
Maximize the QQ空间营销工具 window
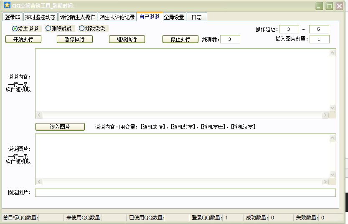click(330, 6)
